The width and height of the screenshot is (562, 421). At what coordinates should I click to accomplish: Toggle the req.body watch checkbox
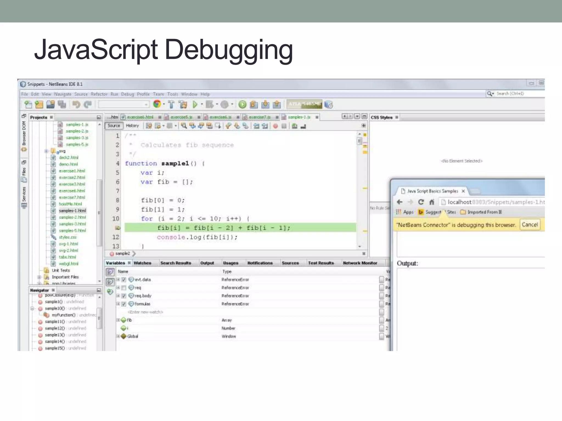coord(124,296)
